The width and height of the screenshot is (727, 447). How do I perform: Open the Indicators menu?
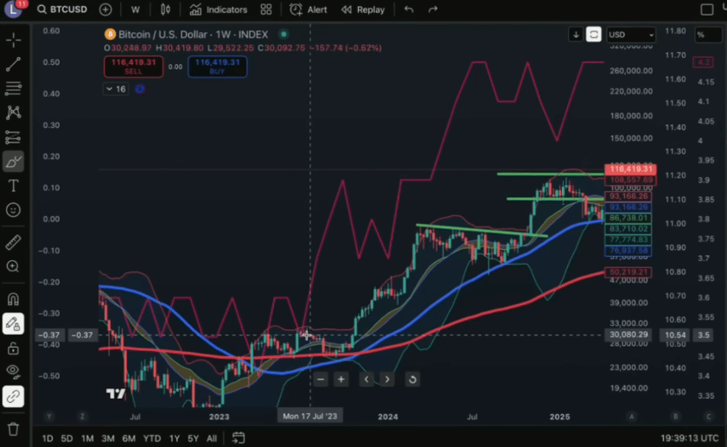(219, 10)
